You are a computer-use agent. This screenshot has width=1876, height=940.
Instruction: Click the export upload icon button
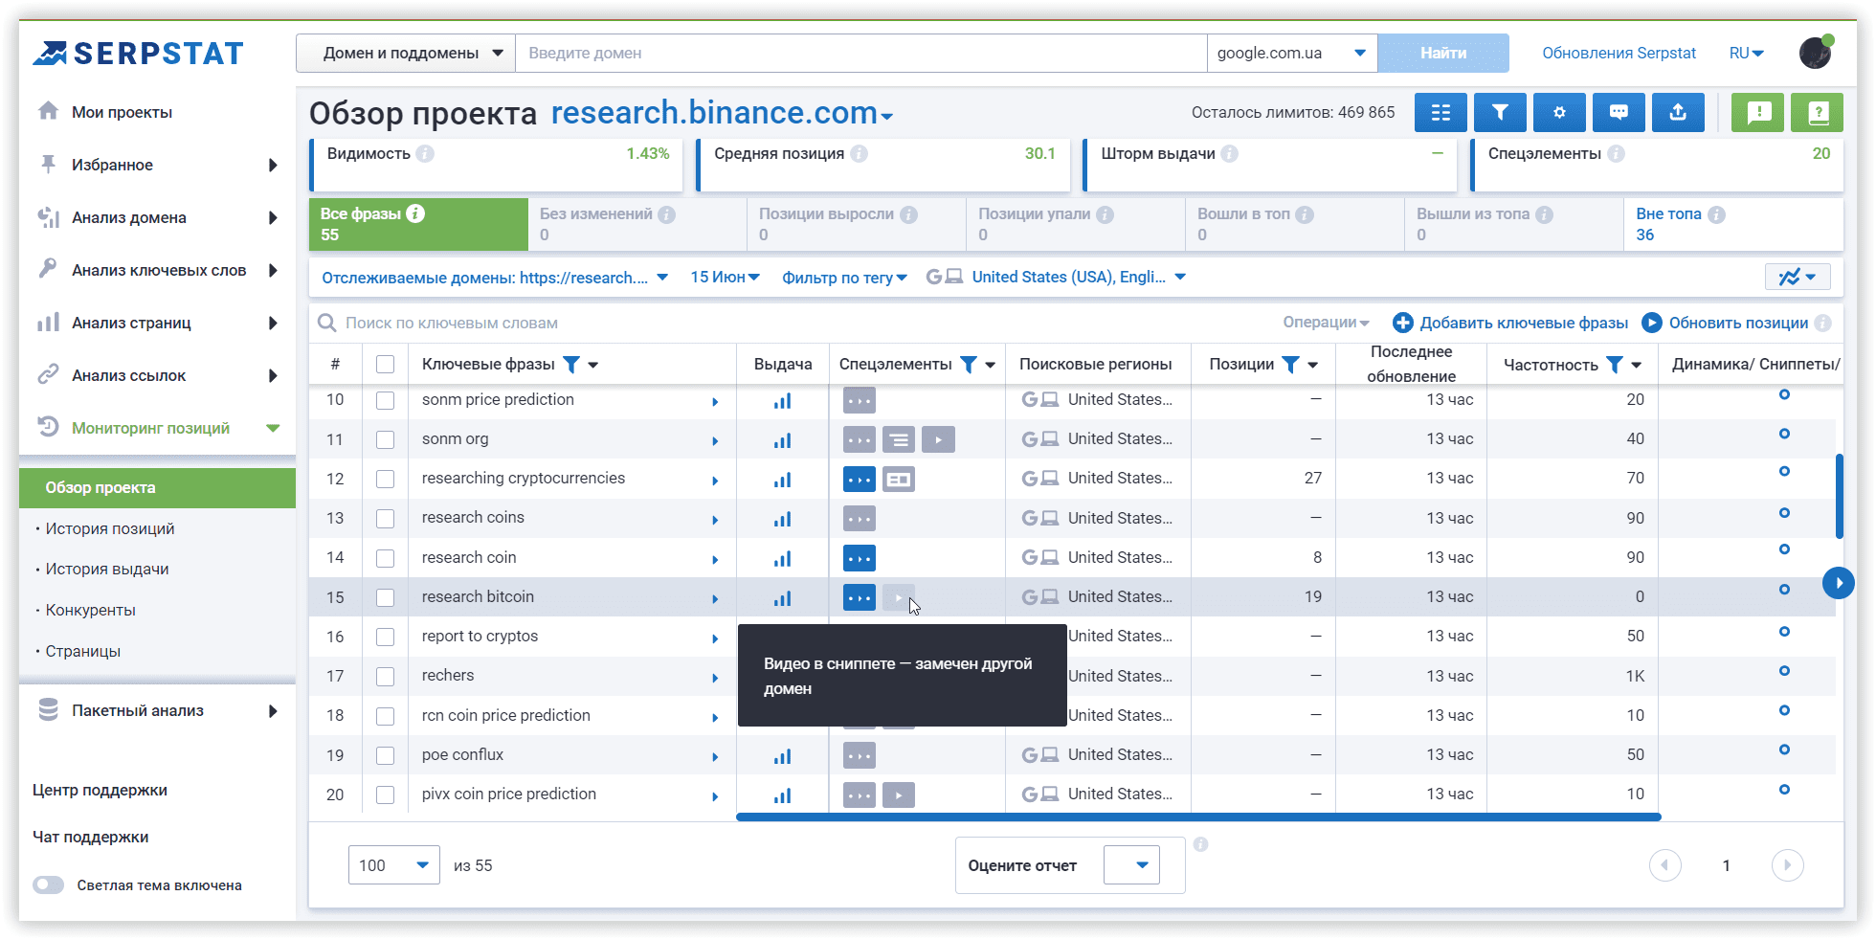coord(1678,113)
